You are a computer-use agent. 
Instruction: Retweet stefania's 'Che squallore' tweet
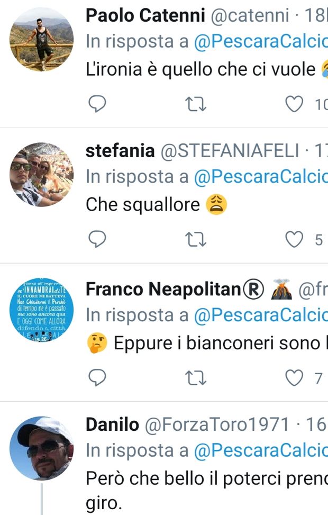(x=197, y=240)
